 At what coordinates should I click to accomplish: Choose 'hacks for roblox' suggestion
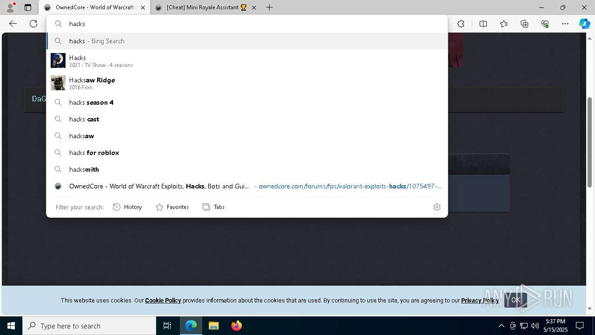point(247,153)
